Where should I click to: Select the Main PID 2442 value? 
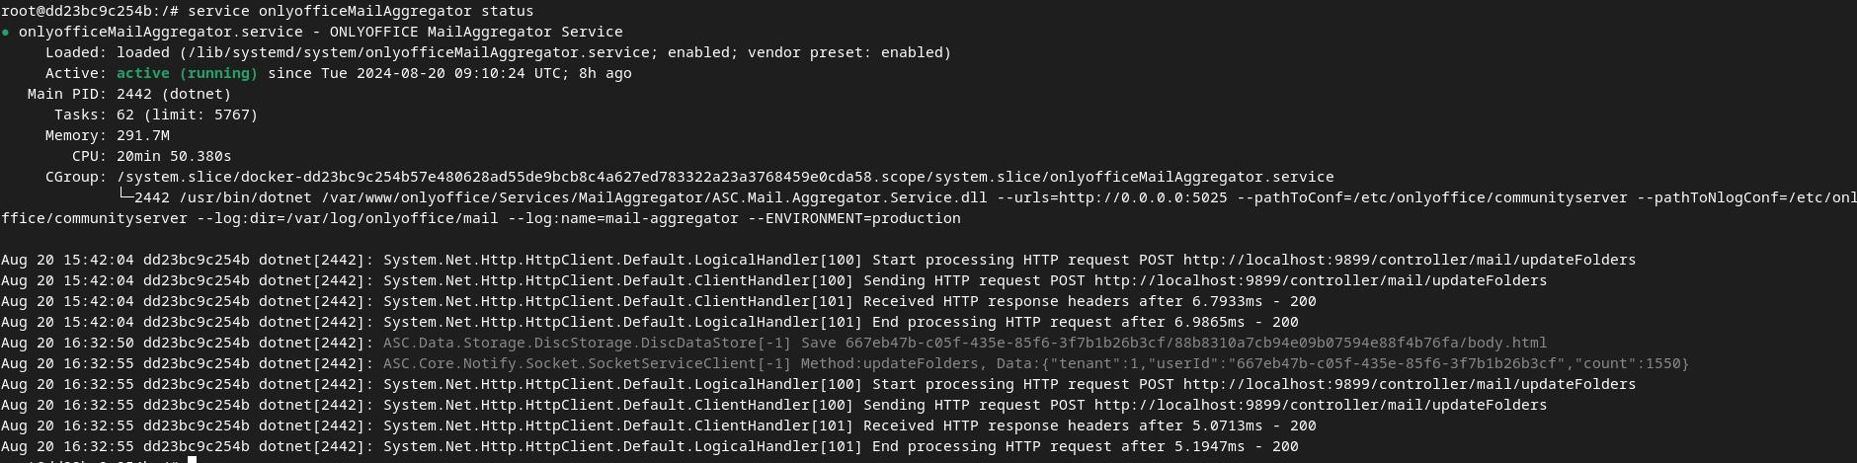134,94
